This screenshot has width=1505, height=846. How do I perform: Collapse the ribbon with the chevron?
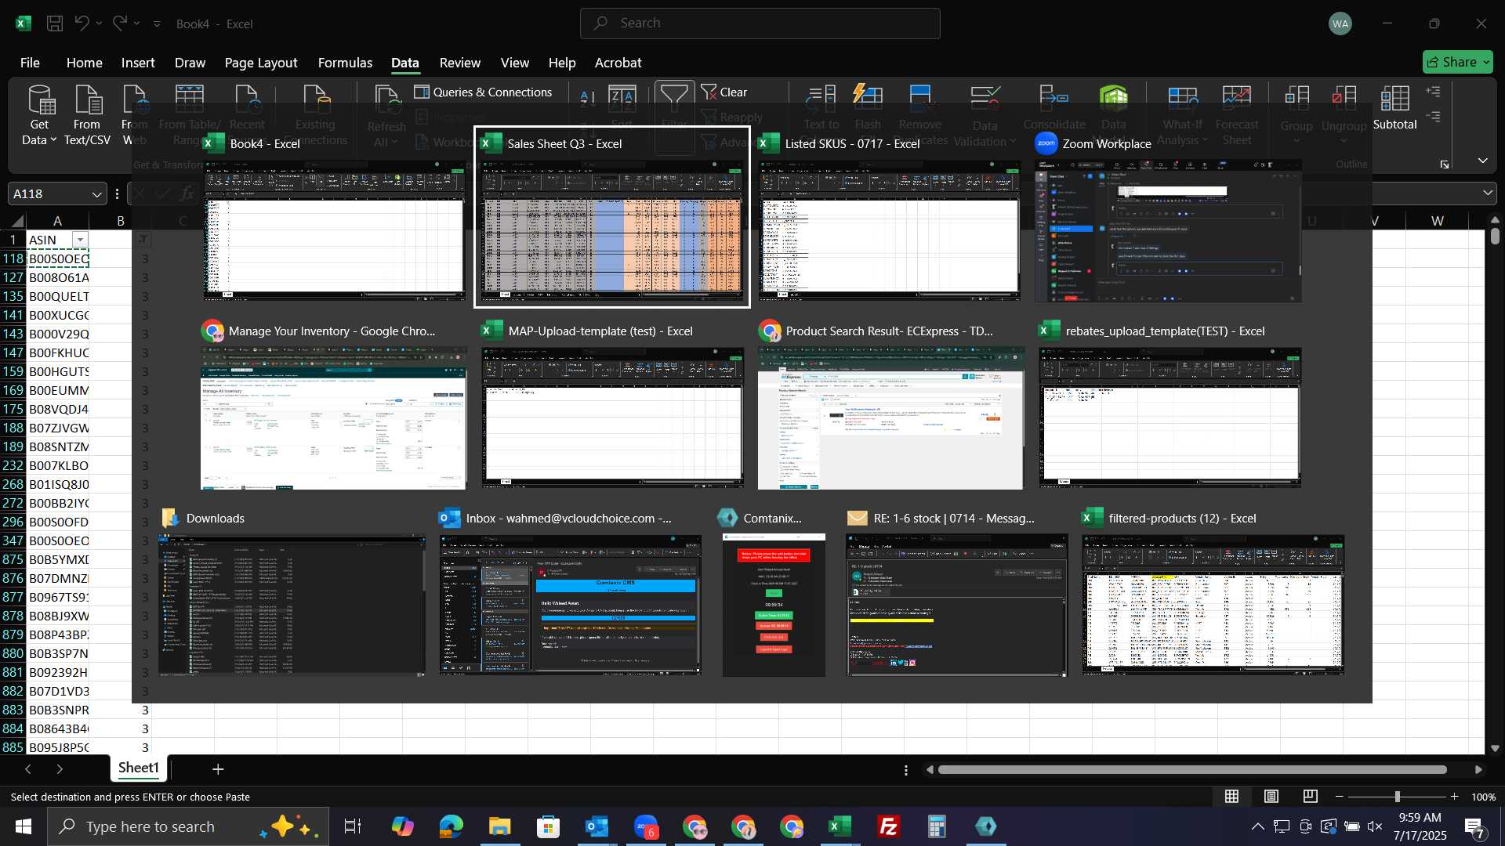click(x=1482, y=161)
